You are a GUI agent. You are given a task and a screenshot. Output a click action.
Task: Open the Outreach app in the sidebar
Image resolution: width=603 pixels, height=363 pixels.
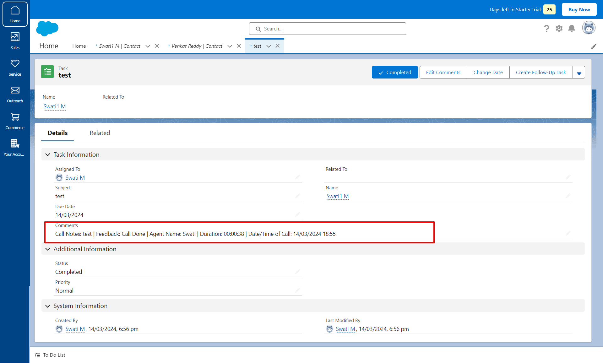coord(15,94)
